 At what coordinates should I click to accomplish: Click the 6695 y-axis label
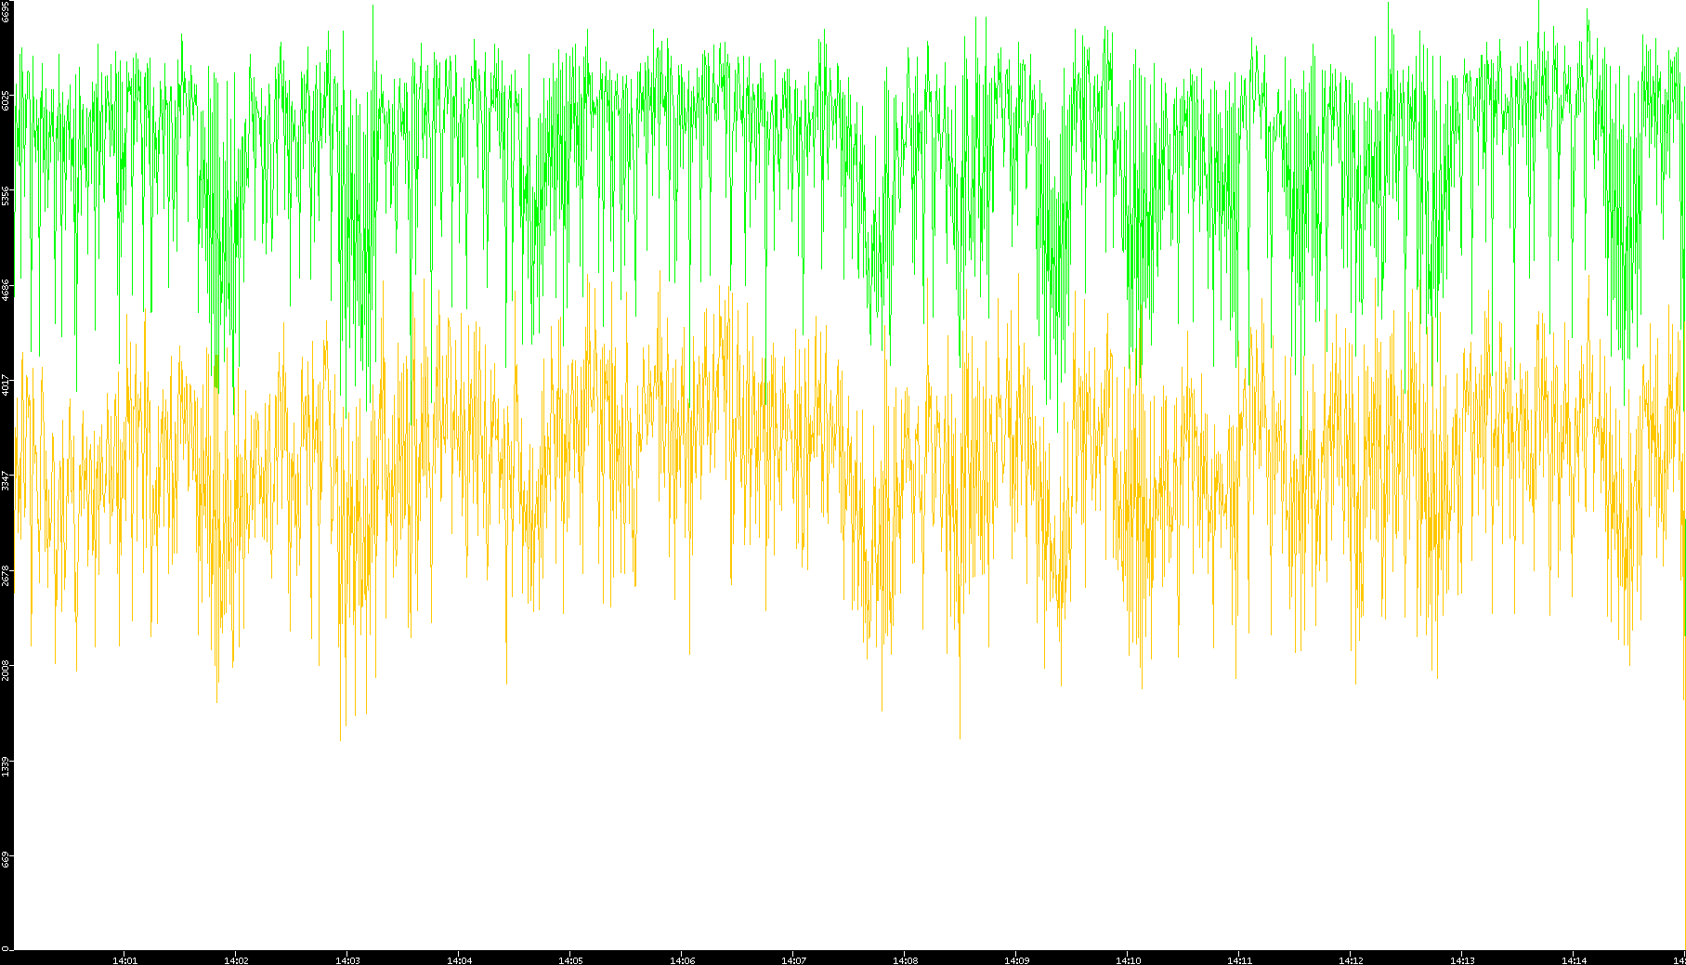7,11
